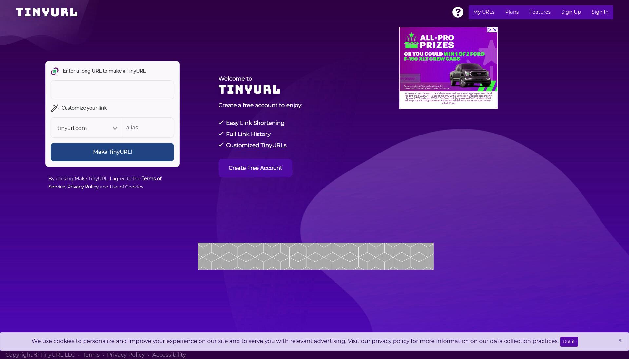Image resolution: width=629 pixels, height=359 pixels.
Task: Open the Privacy Policy link under the form
Action: point(83,187)
